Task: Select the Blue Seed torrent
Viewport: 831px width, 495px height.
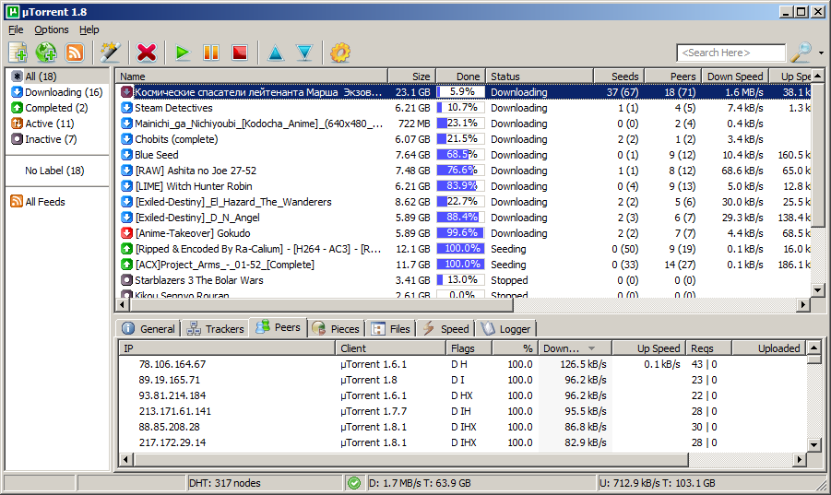Action: pos(464,155)
